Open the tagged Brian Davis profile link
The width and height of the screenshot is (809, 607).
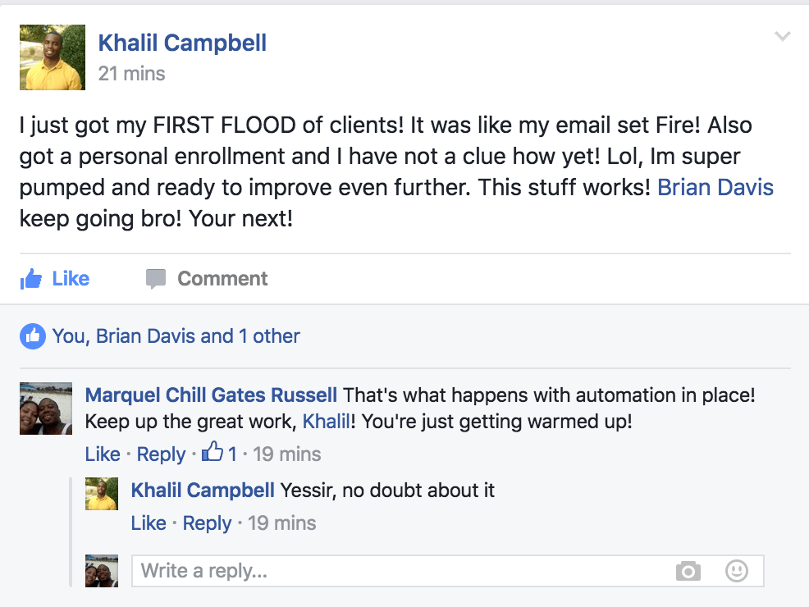[715, 187]
